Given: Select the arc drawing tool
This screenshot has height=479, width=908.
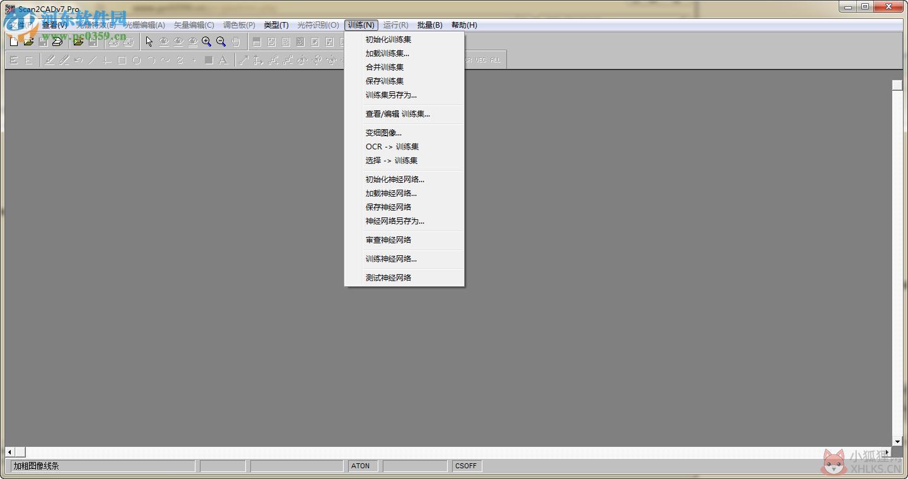Looking at the screenshot, I should (151, 61).
